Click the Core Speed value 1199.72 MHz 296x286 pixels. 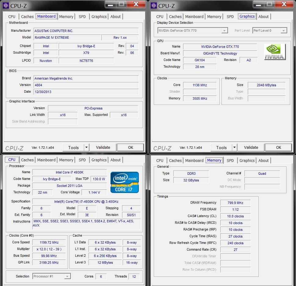pyautogui.click(x=49, y=242)
